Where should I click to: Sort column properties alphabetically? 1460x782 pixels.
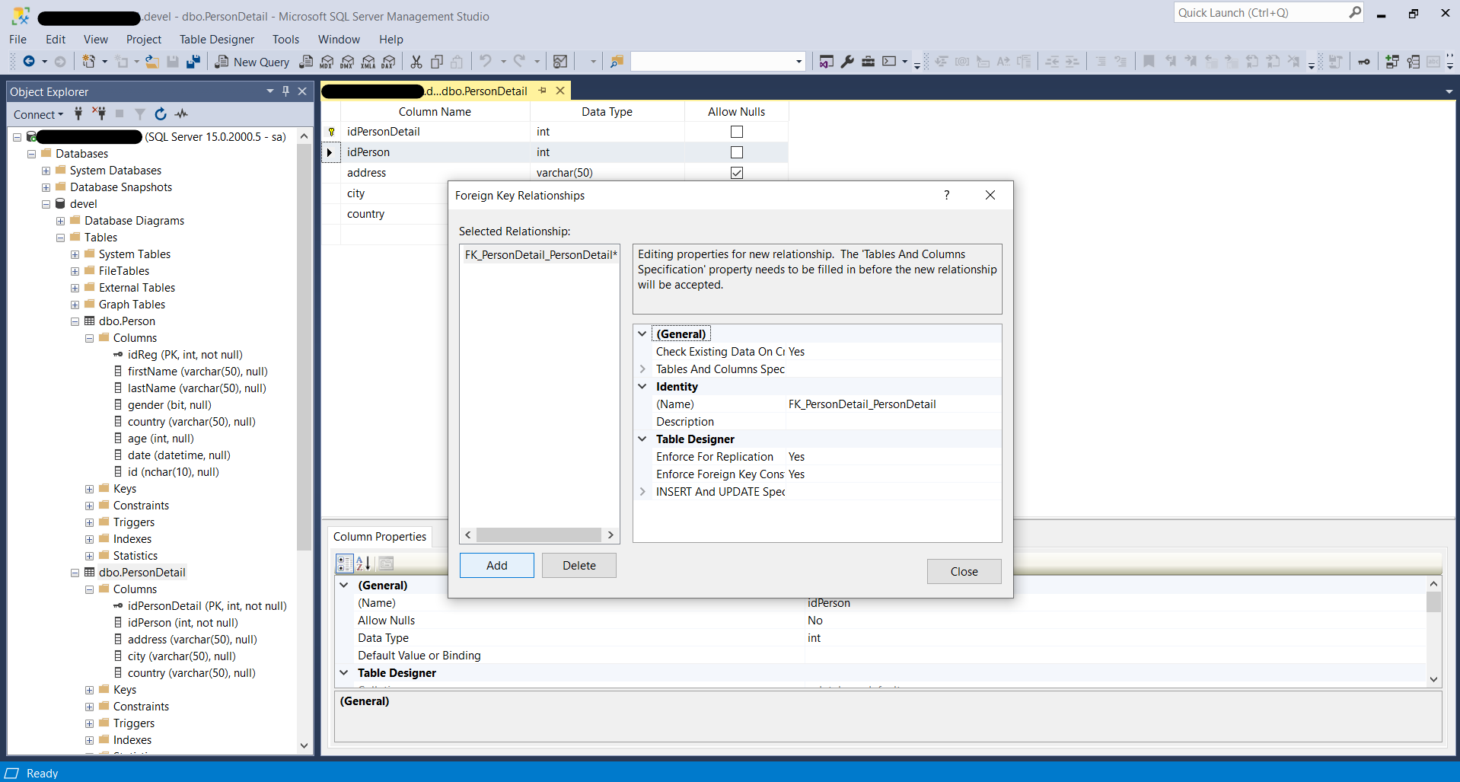tap(364, 563)
